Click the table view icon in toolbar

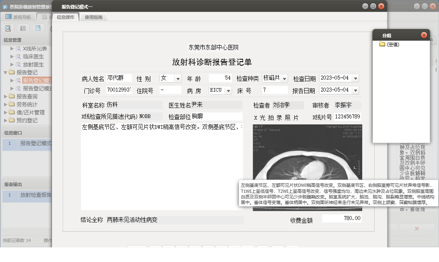pyautogui.click(x=23, y=28)
